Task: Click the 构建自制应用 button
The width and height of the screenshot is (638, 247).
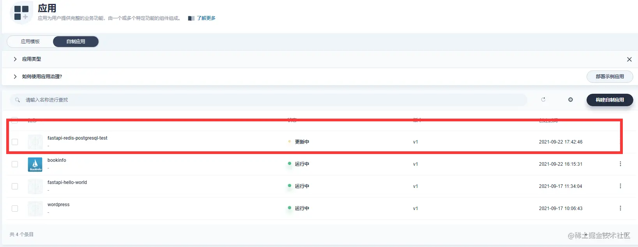Action: [x=610, y=100]
